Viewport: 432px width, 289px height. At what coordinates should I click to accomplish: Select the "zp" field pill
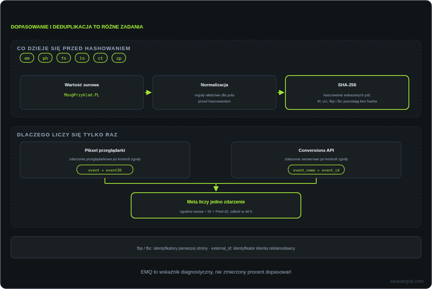point(119,58)
